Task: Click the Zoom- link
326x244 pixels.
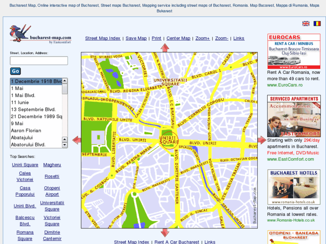Action: [x=222, y=38]
